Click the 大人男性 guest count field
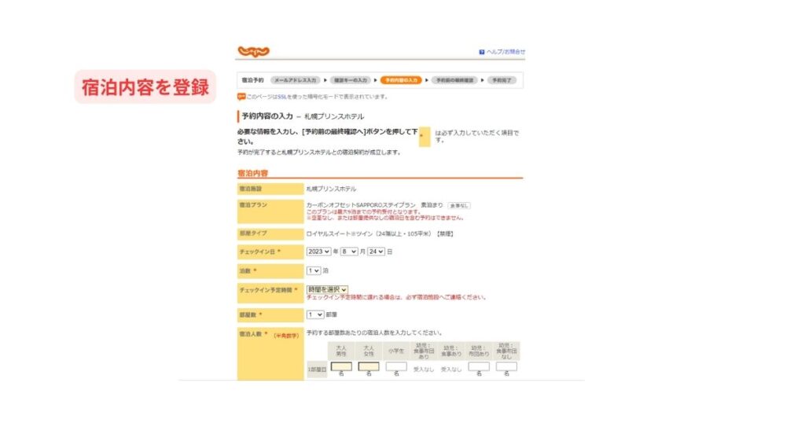805x423 pixels. click(x=341, y=366)
